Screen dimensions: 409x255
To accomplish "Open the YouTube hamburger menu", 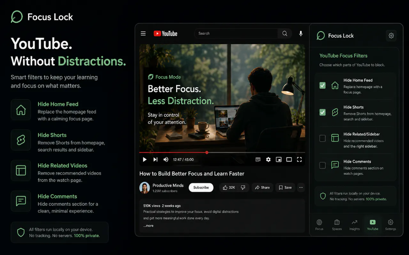I will (143, 33).
